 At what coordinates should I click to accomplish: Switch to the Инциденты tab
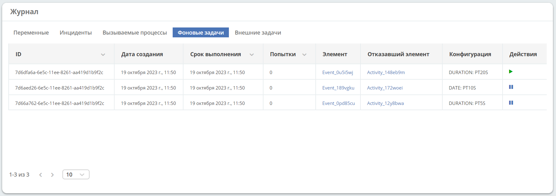(76, 32)
